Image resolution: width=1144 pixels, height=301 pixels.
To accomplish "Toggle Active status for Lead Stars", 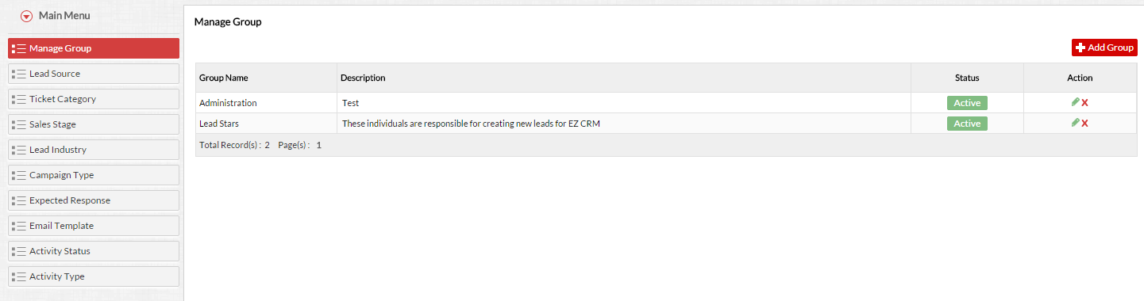I will 967,124.
